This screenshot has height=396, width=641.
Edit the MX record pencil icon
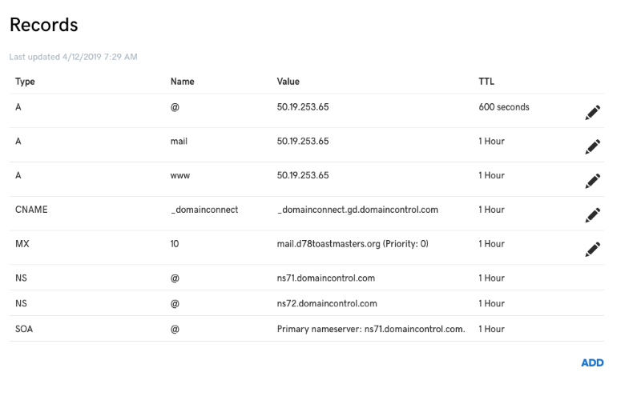click(592, 250)
